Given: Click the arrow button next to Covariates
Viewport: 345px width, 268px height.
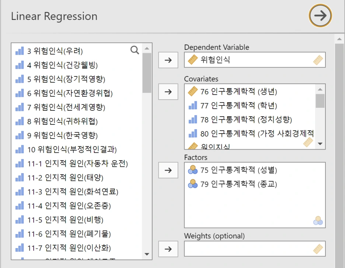Looking at the screenshot, I should [168, 92].
